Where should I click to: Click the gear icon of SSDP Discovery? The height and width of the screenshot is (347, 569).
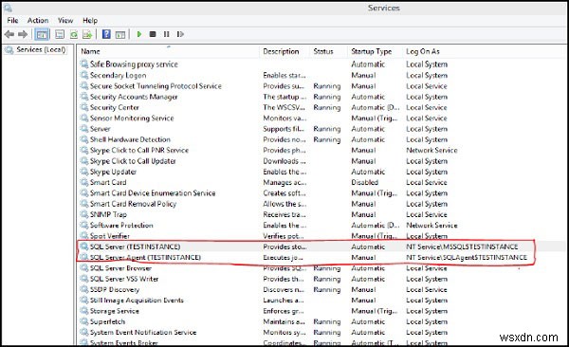84,290
